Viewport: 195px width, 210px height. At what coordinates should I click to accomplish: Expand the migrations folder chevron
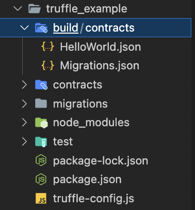(x=24, y=104)
